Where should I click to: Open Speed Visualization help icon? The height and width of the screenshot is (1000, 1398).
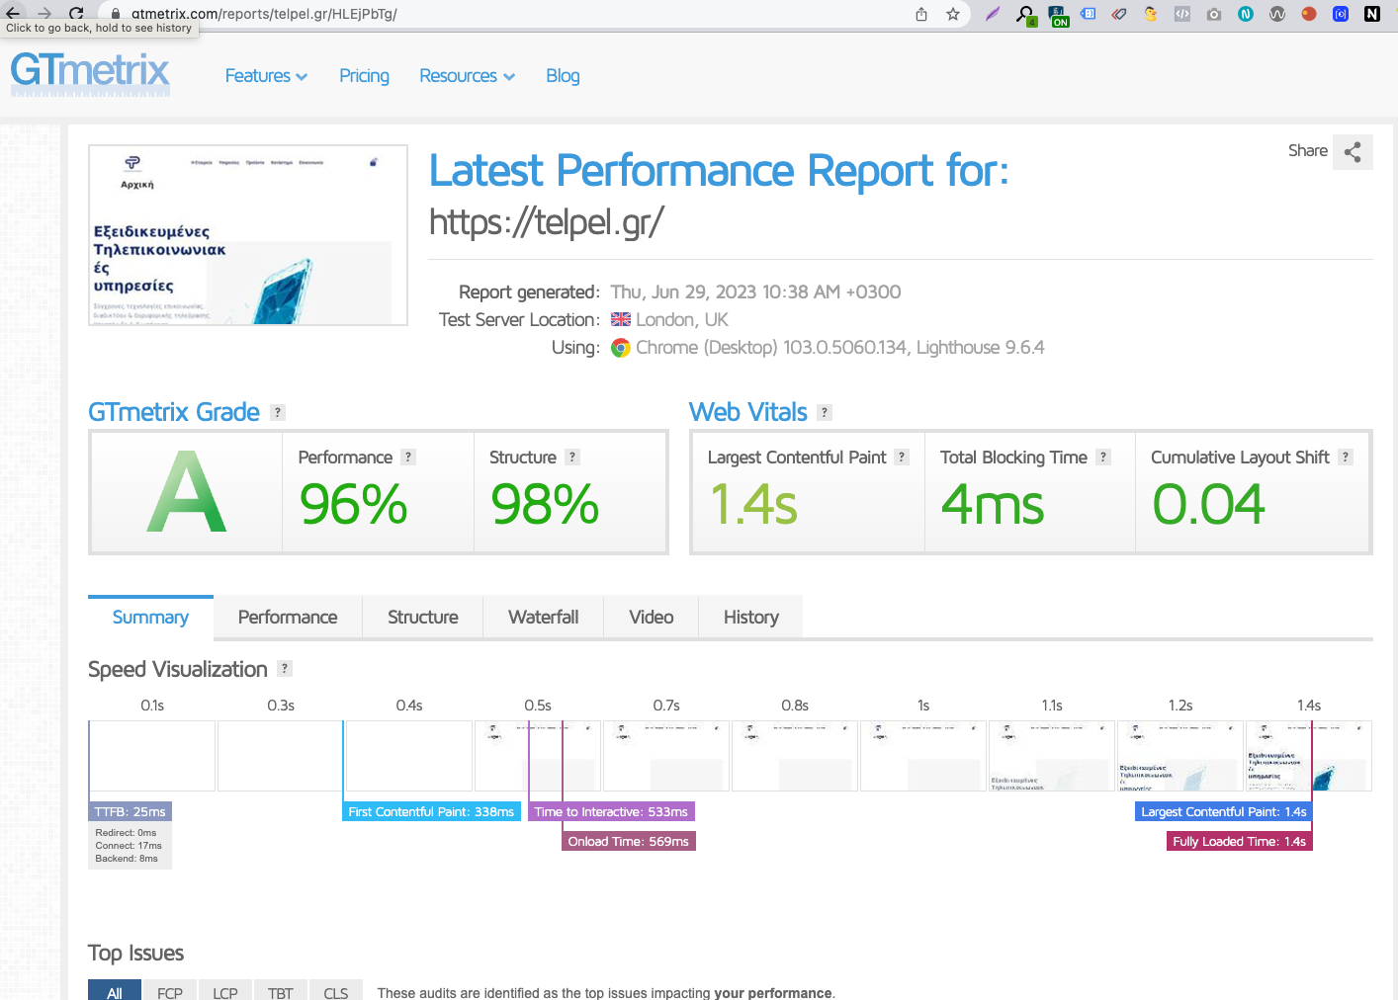tap(285, 669)
